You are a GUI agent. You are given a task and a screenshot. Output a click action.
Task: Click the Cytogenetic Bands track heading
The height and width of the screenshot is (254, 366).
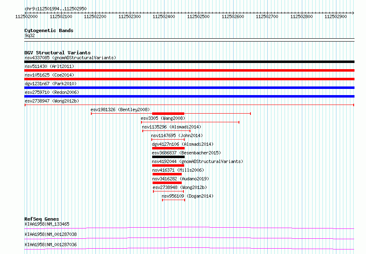click(x=49, y=30)
